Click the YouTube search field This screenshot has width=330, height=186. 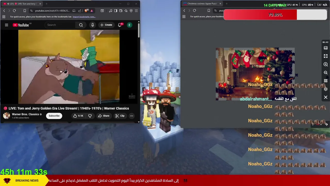coord(60,25)
